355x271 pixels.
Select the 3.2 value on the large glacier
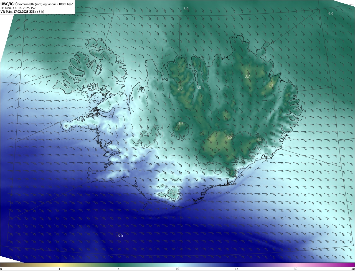pyautogui.click(x=229, y=138)
